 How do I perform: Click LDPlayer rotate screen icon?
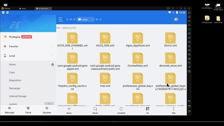[x=189, y=71]
